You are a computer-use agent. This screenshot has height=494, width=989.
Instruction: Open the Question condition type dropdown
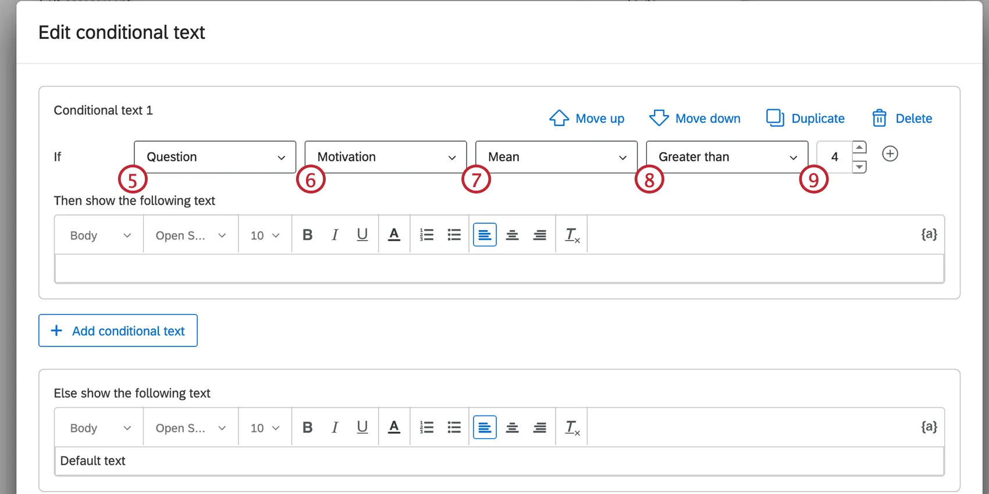point(215,157)
